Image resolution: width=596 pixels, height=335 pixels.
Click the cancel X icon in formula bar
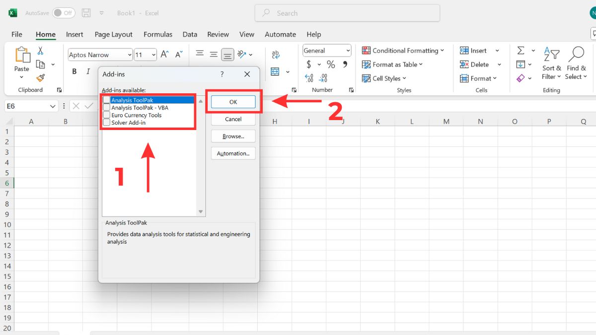(75, 106)
